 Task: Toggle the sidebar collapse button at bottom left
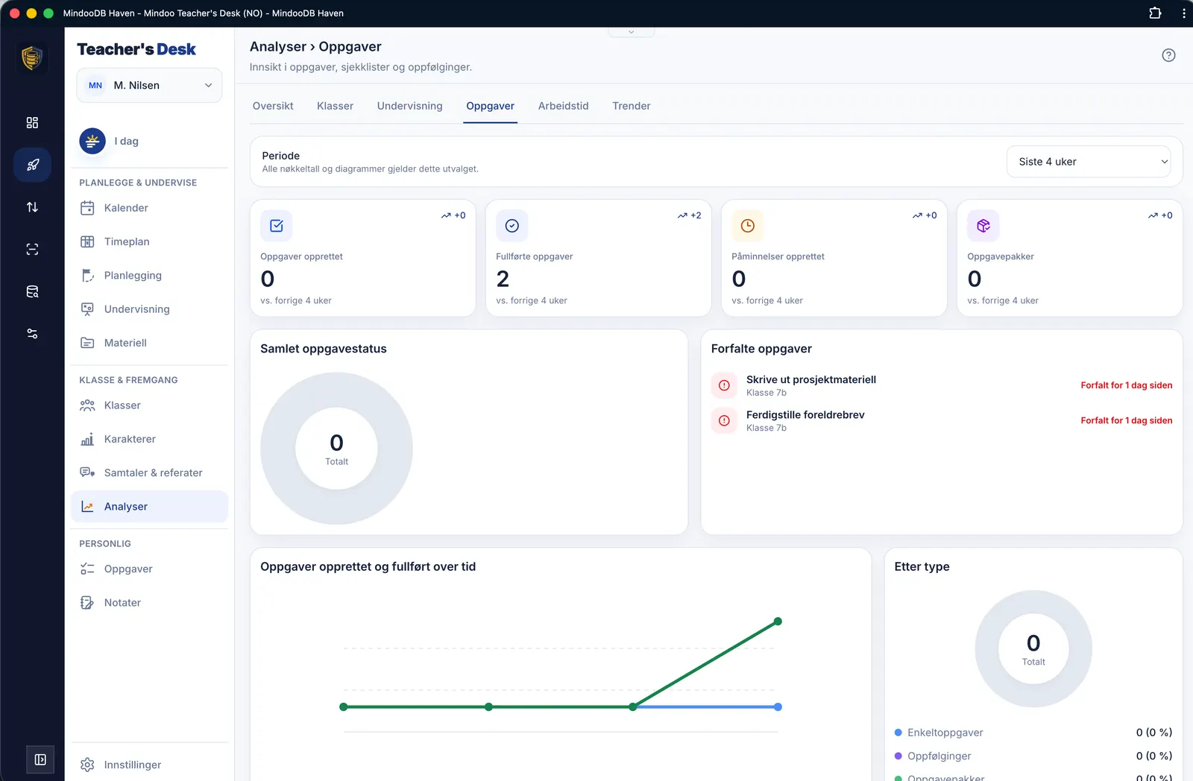coord(40,759)
